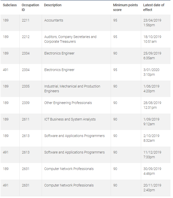Click the 23/04/2019 1:56pm date cell

(x=152, y=22)
